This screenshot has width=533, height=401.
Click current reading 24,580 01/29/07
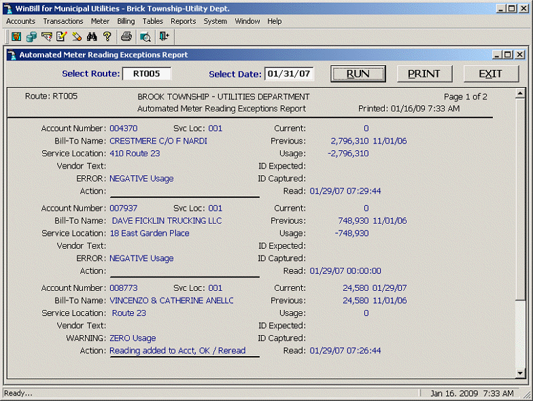(x=375, y=288)
